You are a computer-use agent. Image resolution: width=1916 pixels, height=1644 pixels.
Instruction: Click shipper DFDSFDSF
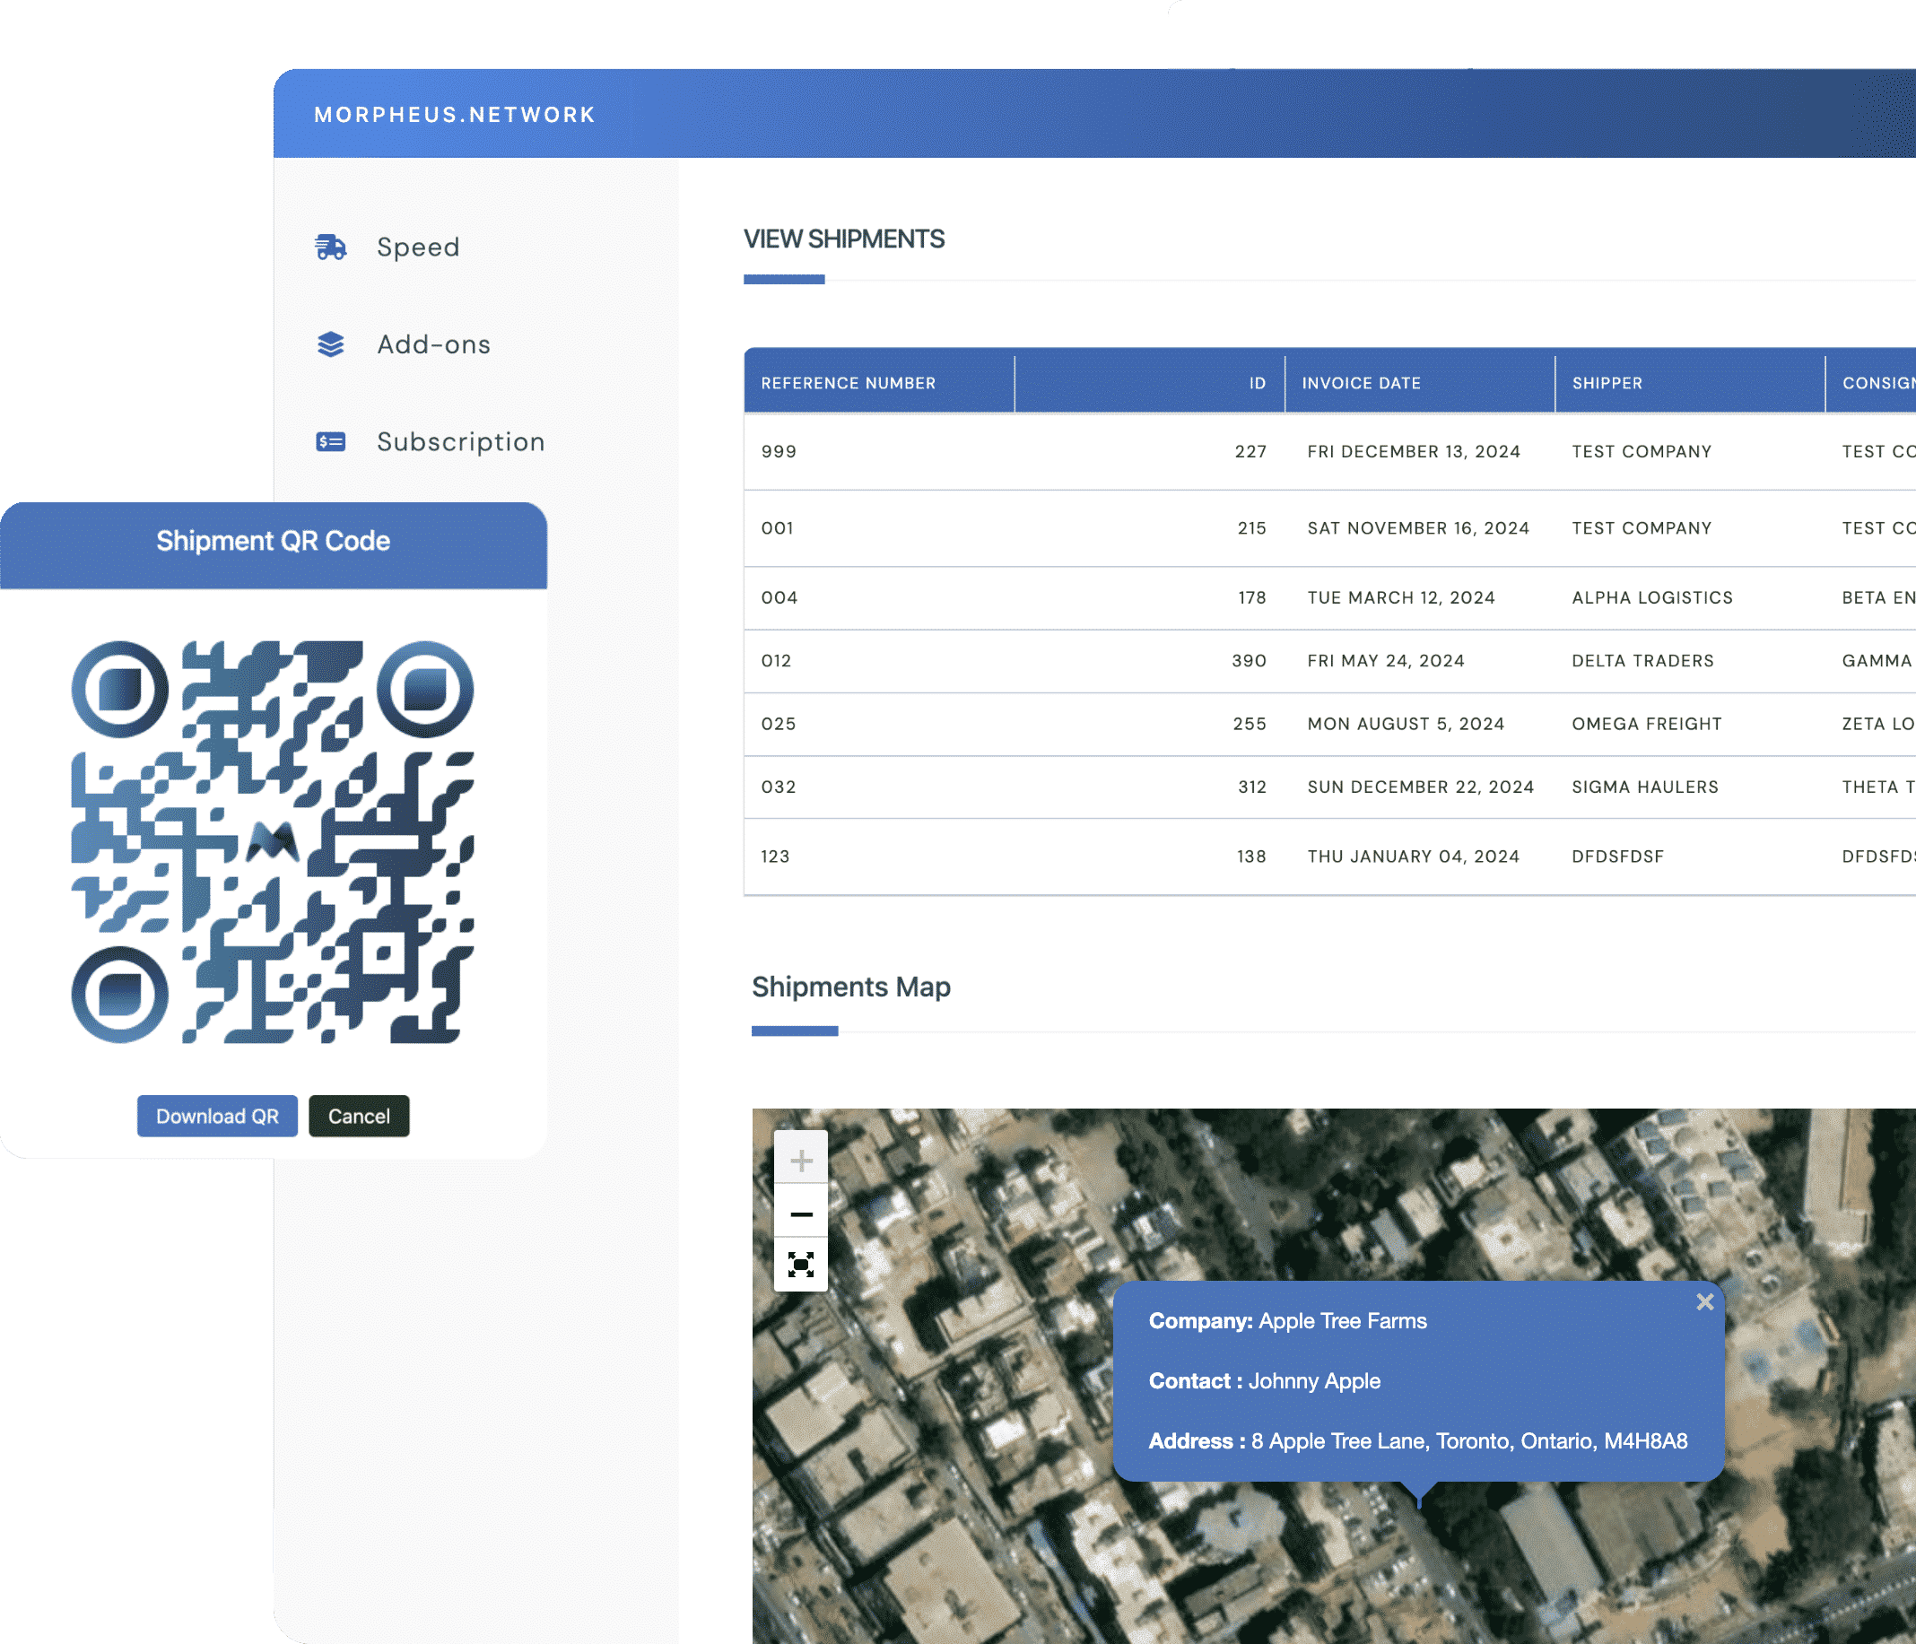[x=1618, y=857]
